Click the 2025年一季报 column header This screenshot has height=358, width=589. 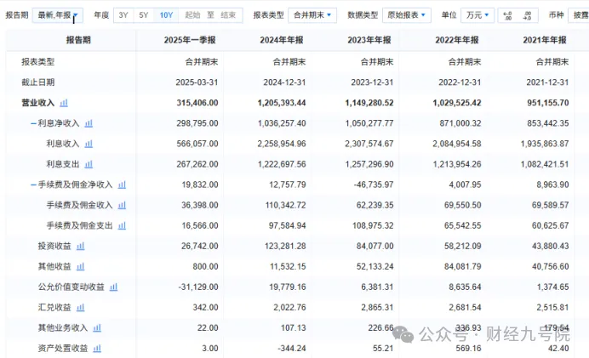pos(190,40)
